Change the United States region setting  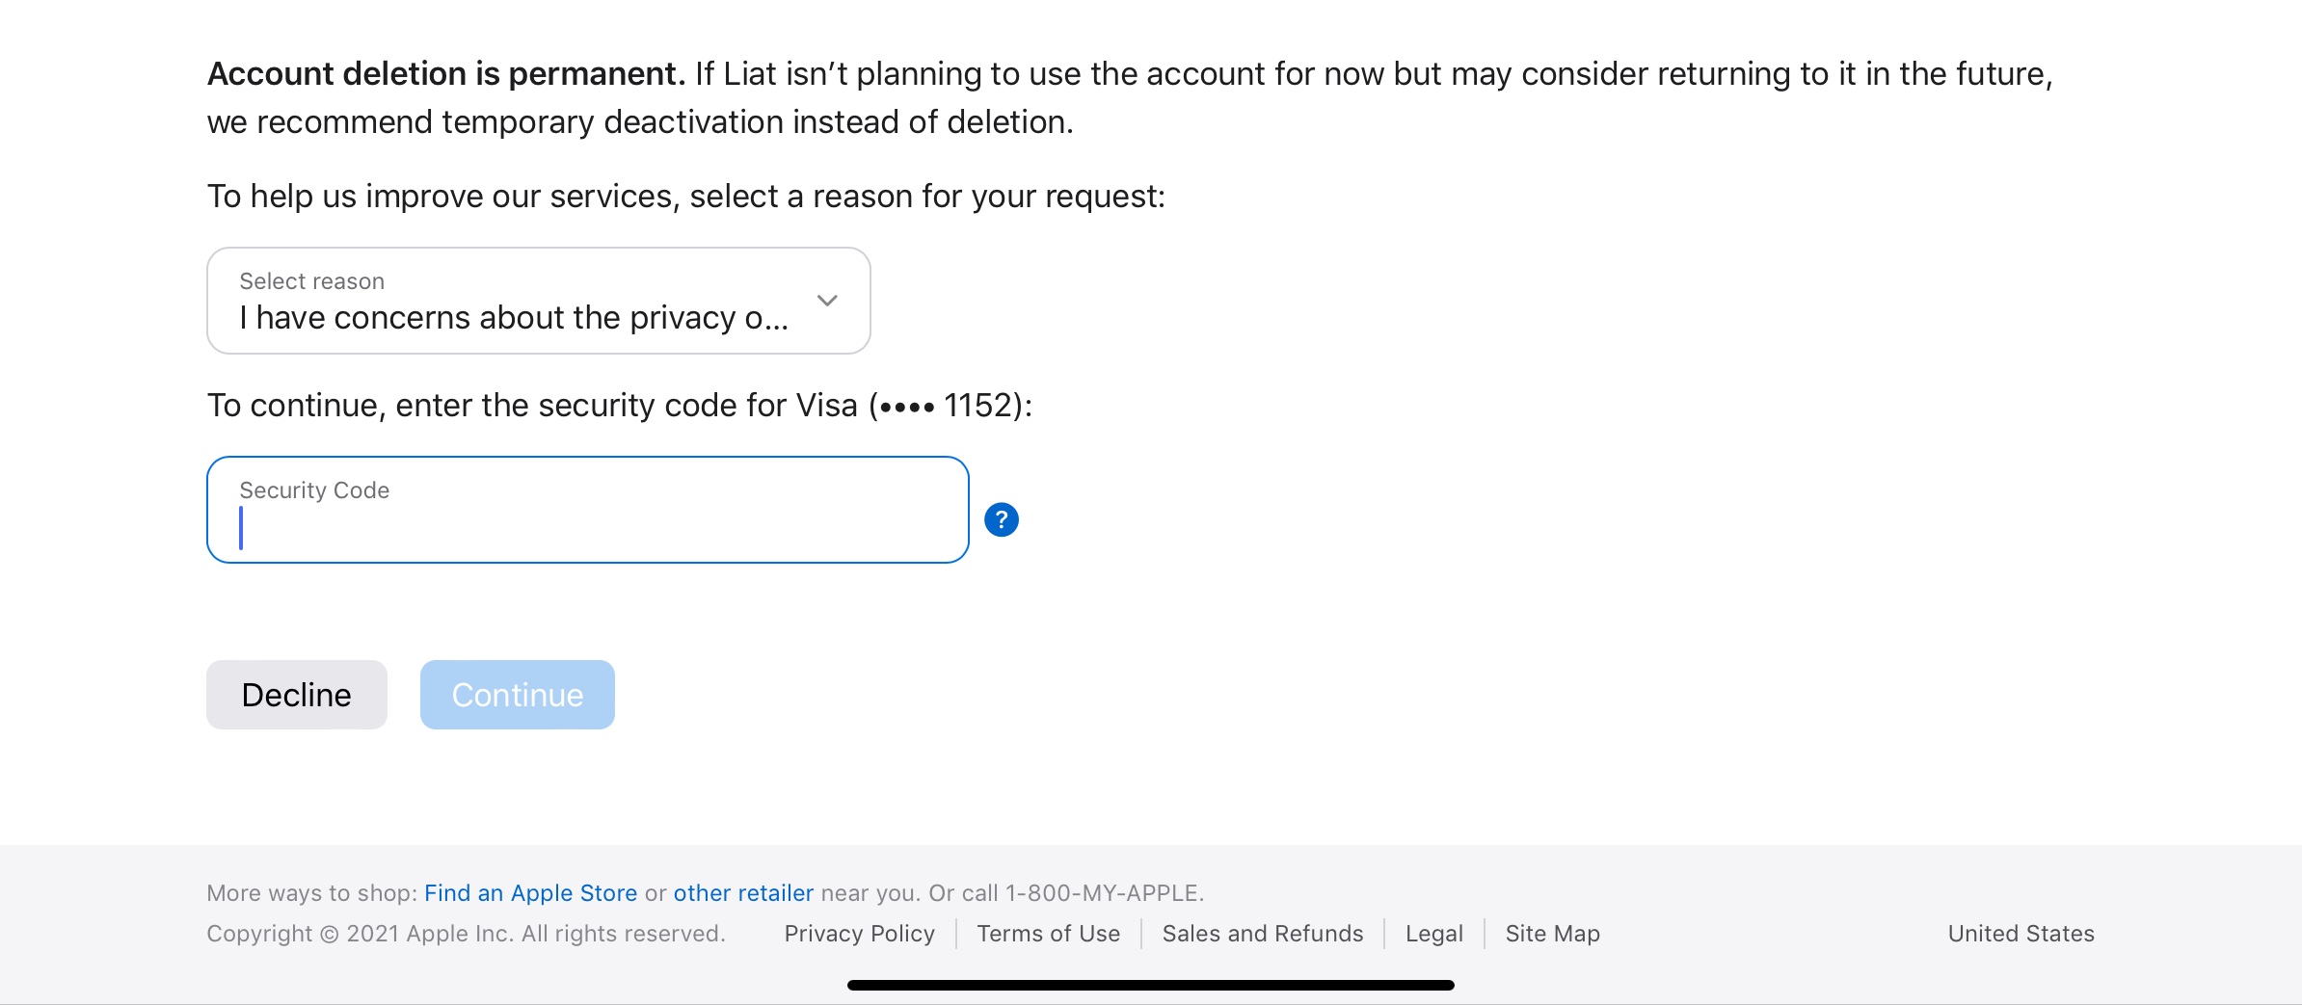[2021, 934]
